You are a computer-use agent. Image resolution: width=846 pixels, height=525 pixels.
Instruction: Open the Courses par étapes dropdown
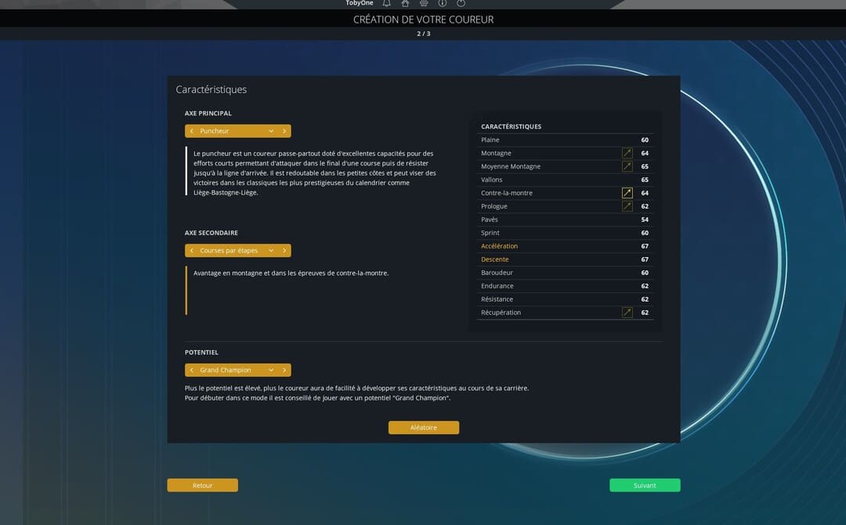pyautogui.click(x=271, y=251)
